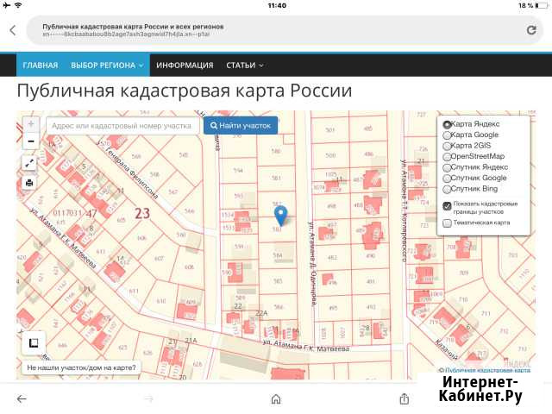Focus the address or cadastral number field
The image size is (552, 414).
click(x=122, y=126)
